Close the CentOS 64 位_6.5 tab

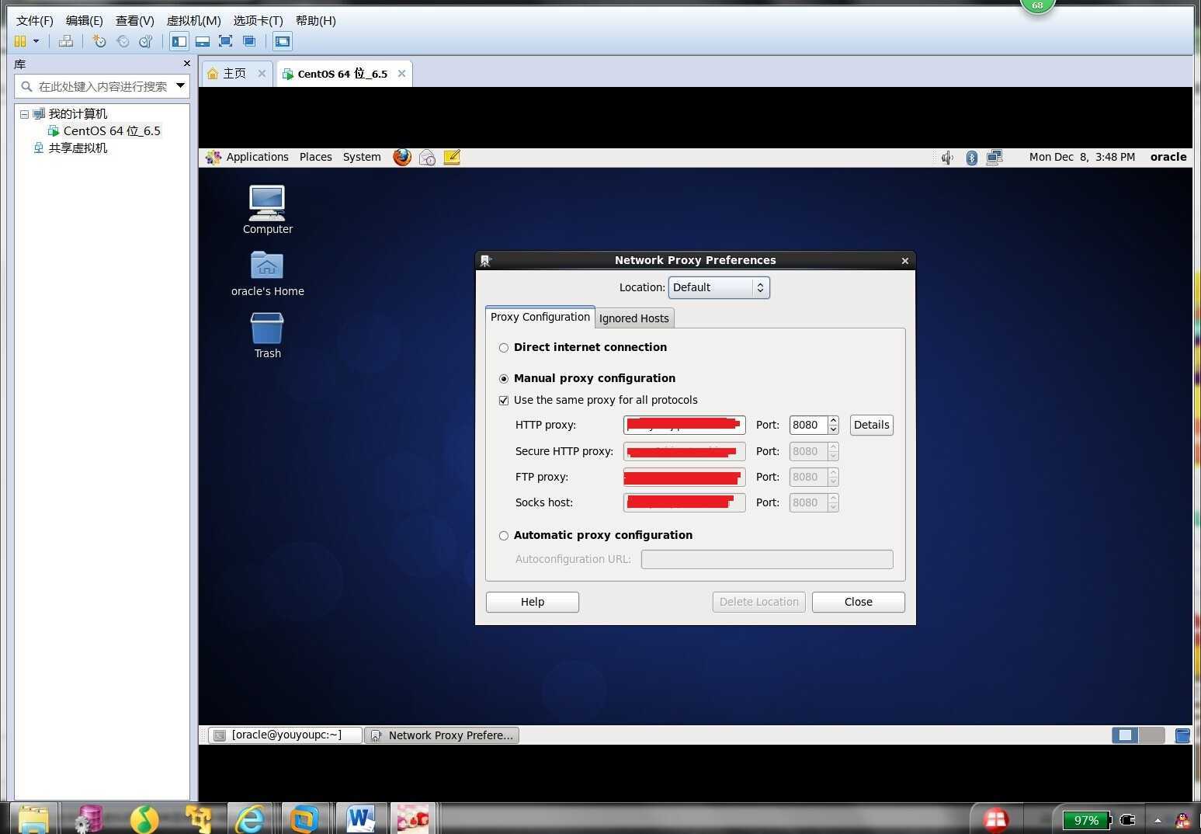401,73
